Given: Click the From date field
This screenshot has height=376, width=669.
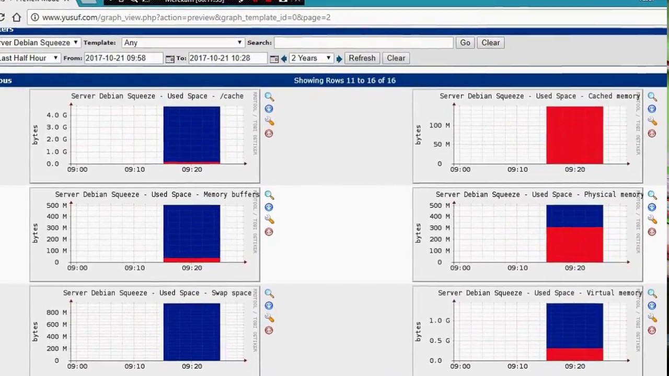Looking at the screenshot, I should (124, 58).
